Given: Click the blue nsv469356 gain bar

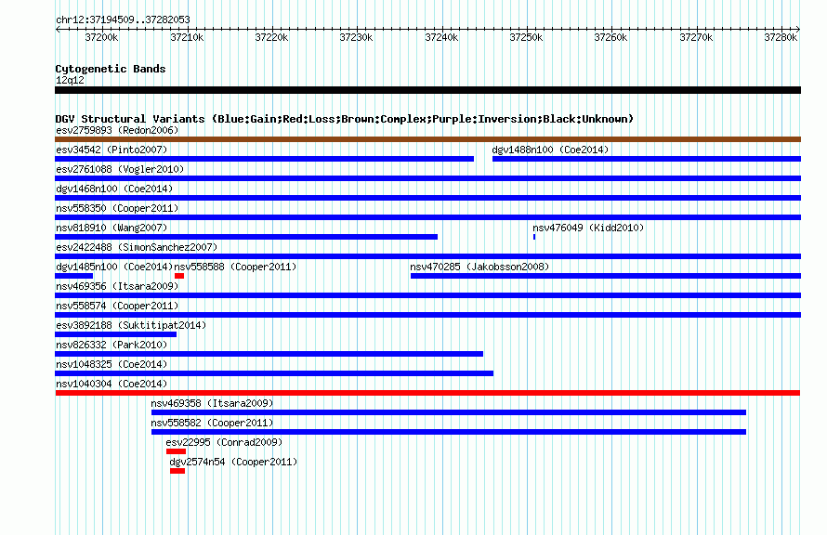Looking at the screenshot, I should 427,295.
